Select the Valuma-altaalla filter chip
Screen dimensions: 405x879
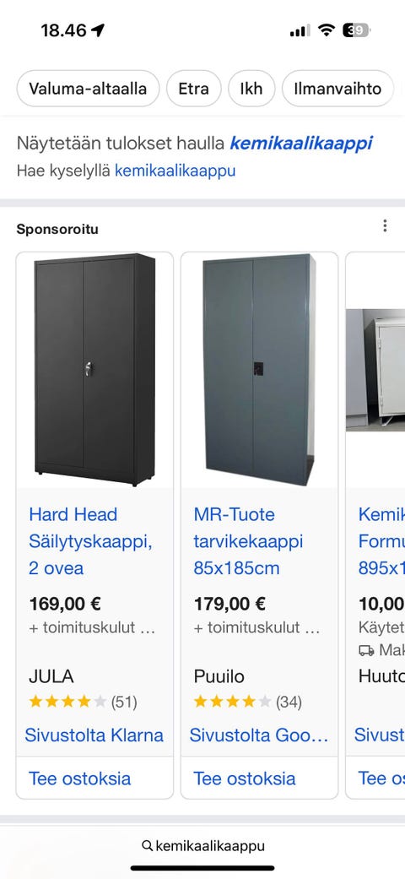coord(88,89)
